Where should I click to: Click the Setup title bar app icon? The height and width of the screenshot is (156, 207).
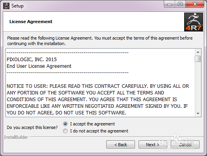click(x=6, y=6)
